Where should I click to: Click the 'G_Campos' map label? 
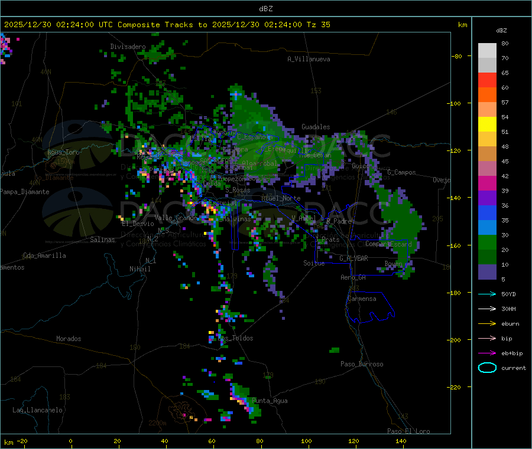click(401, 172)
